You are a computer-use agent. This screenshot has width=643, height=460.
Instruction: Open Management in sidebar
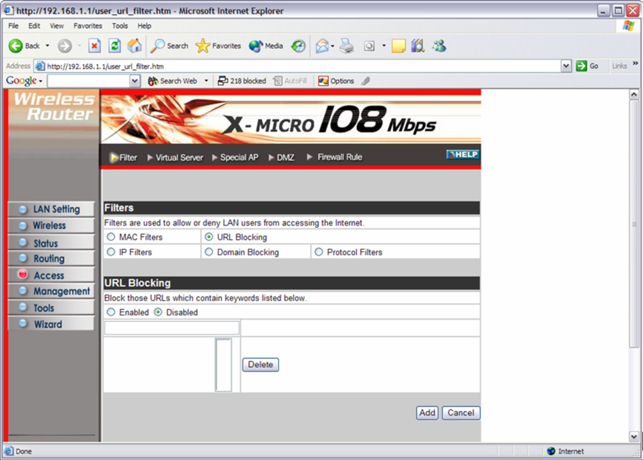pos(51,291)
